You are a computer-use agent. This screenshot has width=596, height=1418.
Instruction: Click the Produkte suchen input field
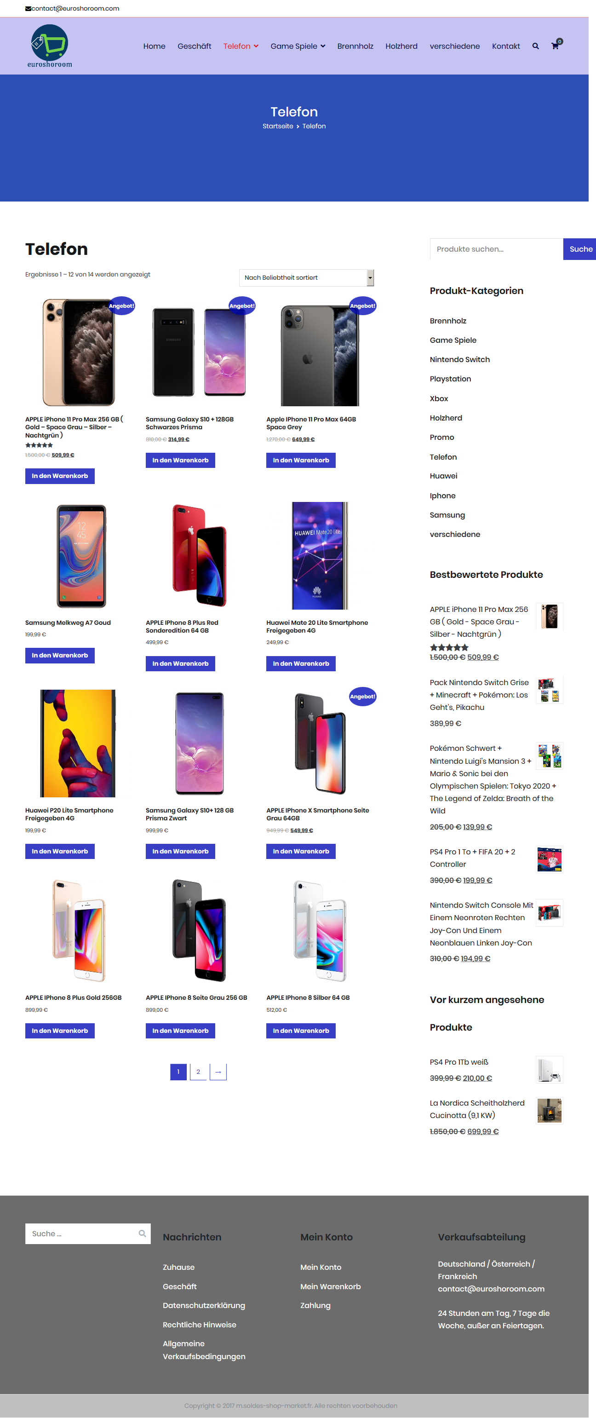(x=496, y=249)
